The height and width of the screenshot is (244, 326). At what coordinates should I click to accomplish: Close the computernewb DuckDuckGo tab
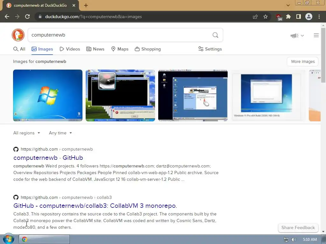[74, 5]
